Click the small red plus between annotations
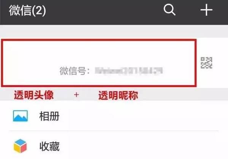The width and height of the screenshot is (228, 159). (x=76, y=95)
